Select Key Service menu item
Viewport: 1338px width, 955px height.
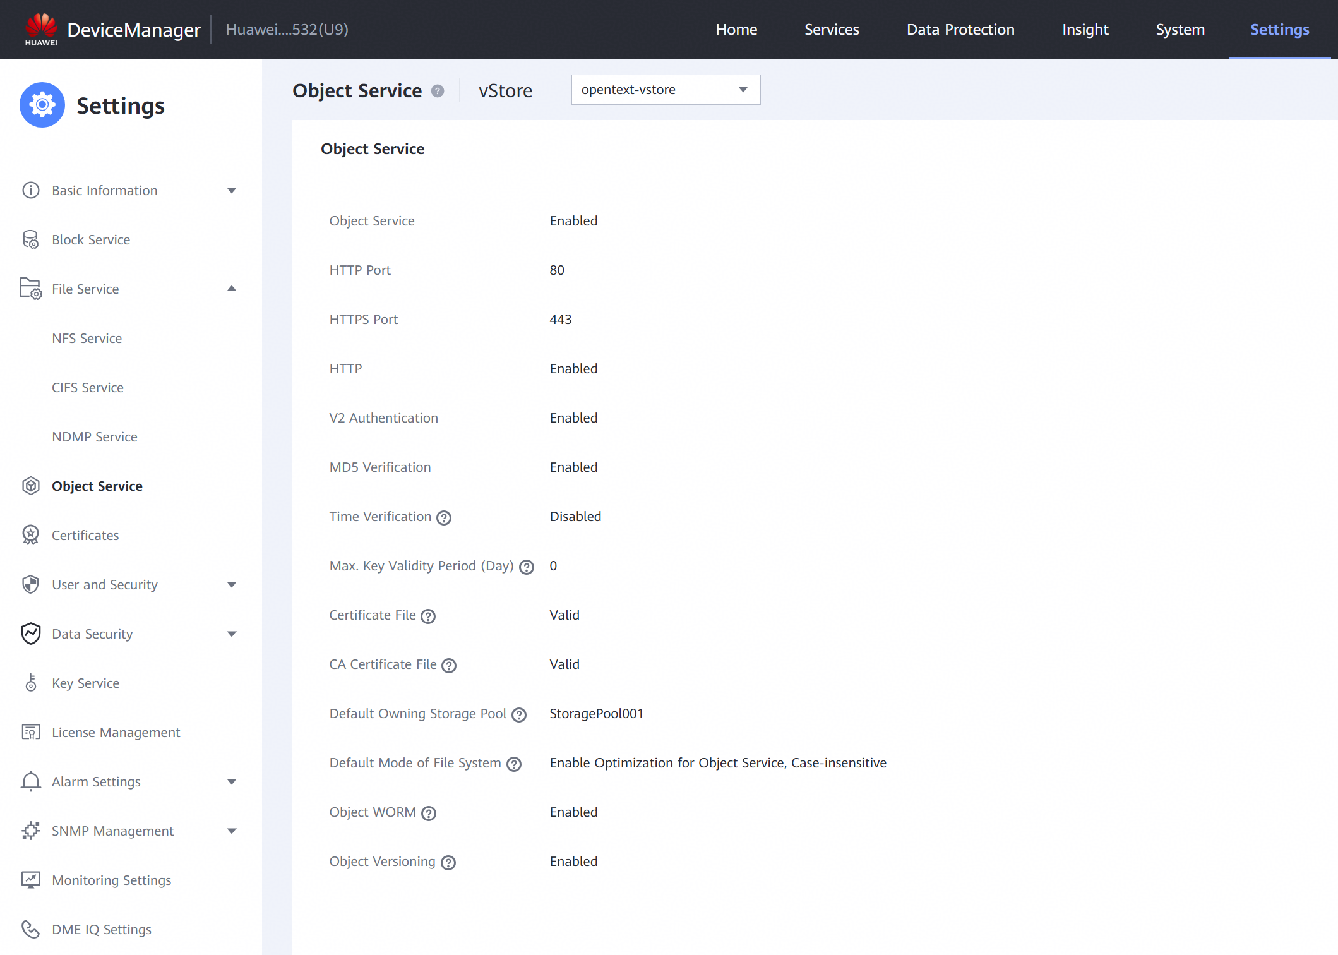coord(86,683)
